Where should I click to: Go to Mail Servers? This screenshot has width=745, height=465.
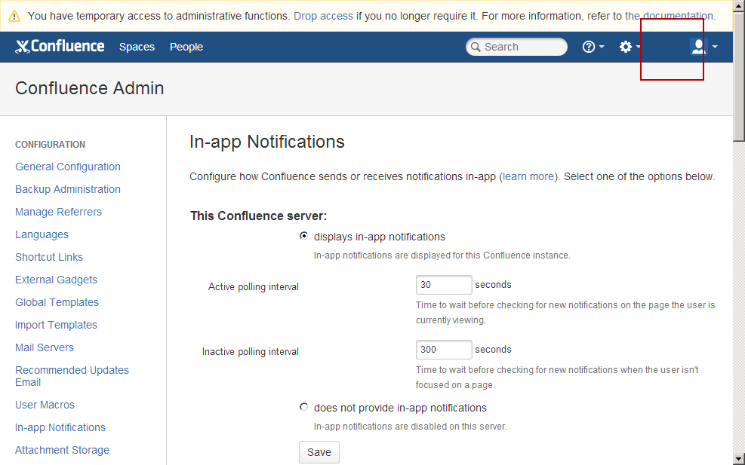45,347
